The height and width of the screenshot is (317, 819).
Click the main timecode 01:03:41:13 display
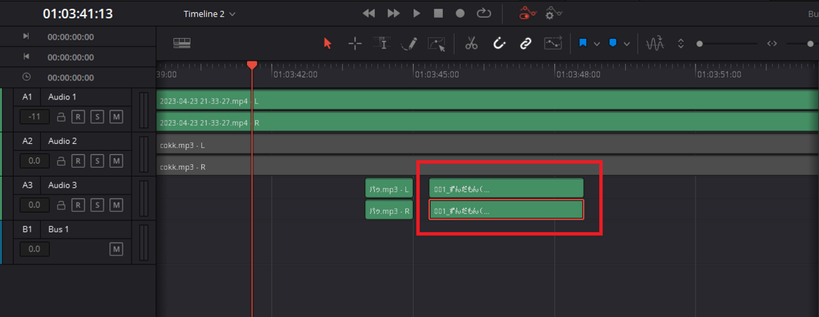pyautogui.click(x=78, y=14)
